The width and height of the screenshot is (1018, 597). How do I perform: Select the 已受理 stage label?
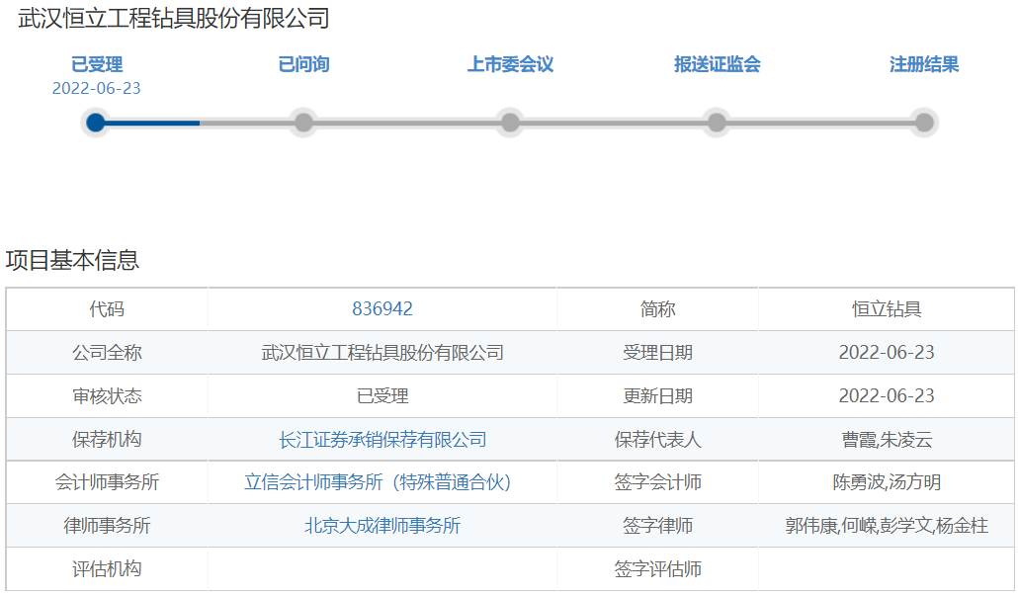pyautogui.click(x=96, y=64)
